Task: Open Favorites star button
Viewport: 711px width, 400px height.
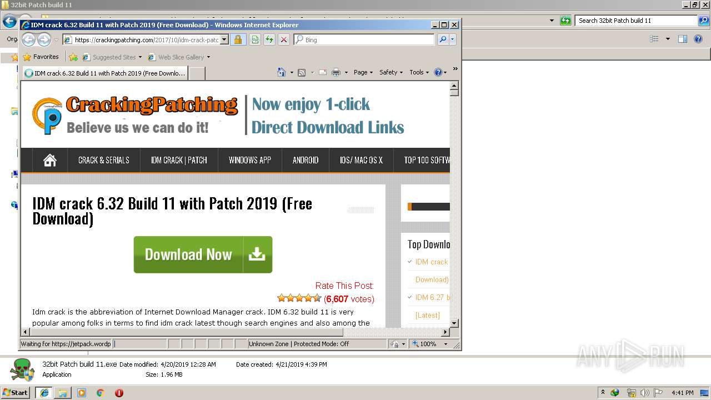Action: point(41,57)
